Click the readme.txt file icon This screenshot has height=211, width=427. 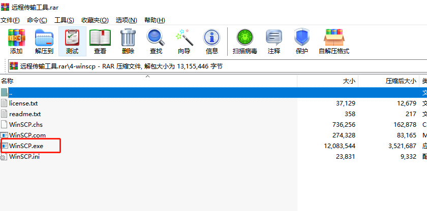4,114
